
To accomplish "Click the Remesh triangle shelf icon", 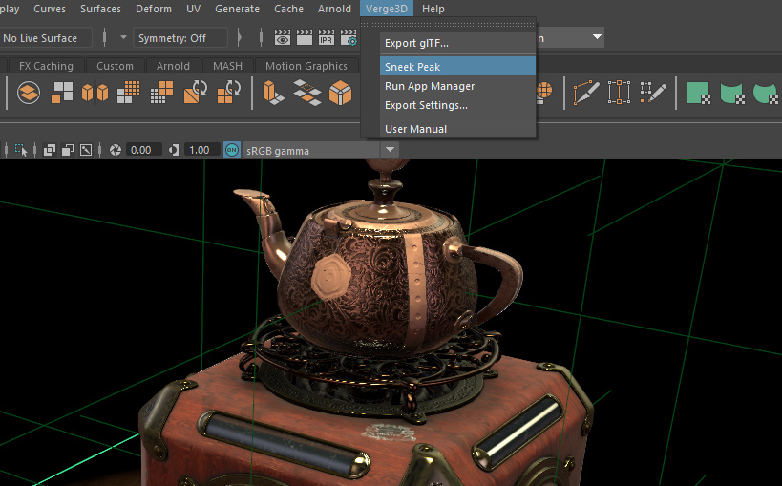I will click(196, 92).
